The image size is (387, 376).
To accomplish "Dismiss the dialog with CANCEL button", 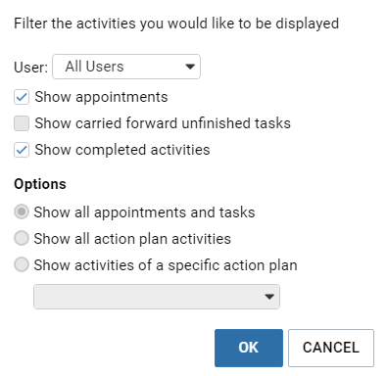I will [x=331, y=348].
